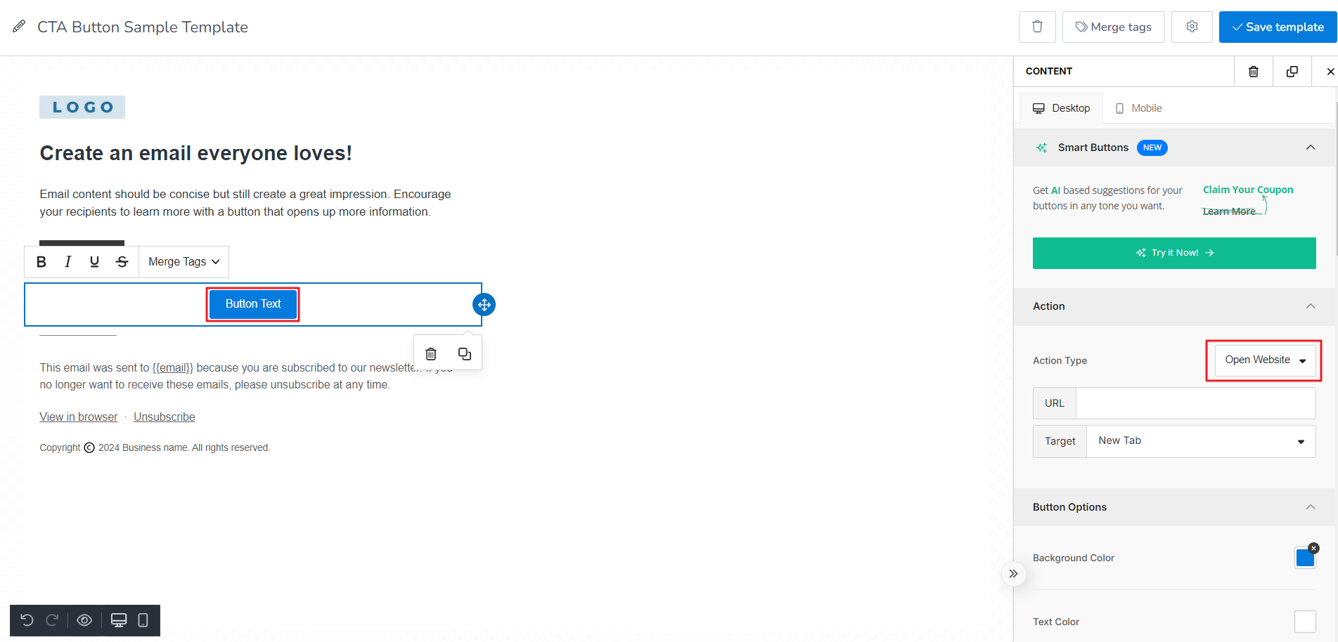Viewport: 1338px width, 642px height.
Task: Toggle bold formatting in the text toolbar
Action: pos(41,261)
